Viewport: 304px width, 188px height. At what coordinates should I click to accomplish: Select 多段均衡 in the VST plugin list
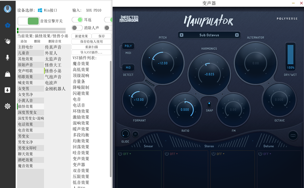(81, 135)
